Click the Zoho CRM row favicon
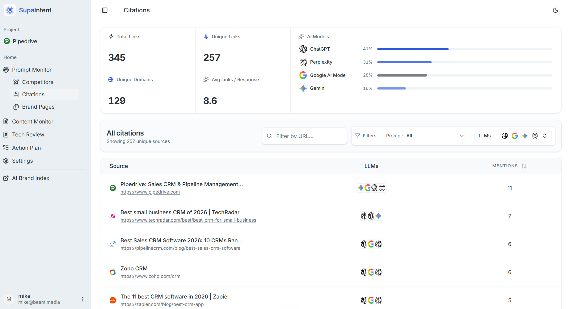Viewport: 570px width, 309px height. [x=113, y=272]
